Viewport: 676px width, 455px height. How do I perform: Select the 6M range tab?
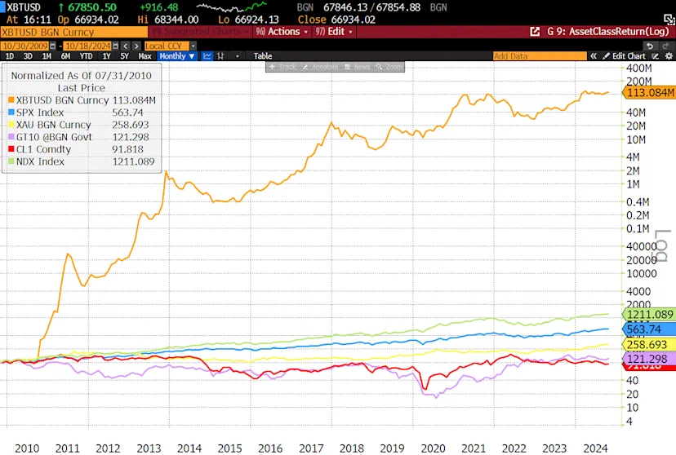[65, 56]
